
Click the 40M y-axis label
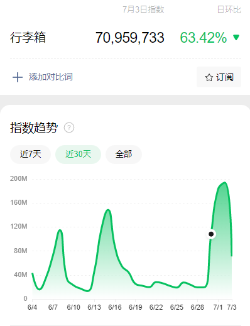point(21,274)
